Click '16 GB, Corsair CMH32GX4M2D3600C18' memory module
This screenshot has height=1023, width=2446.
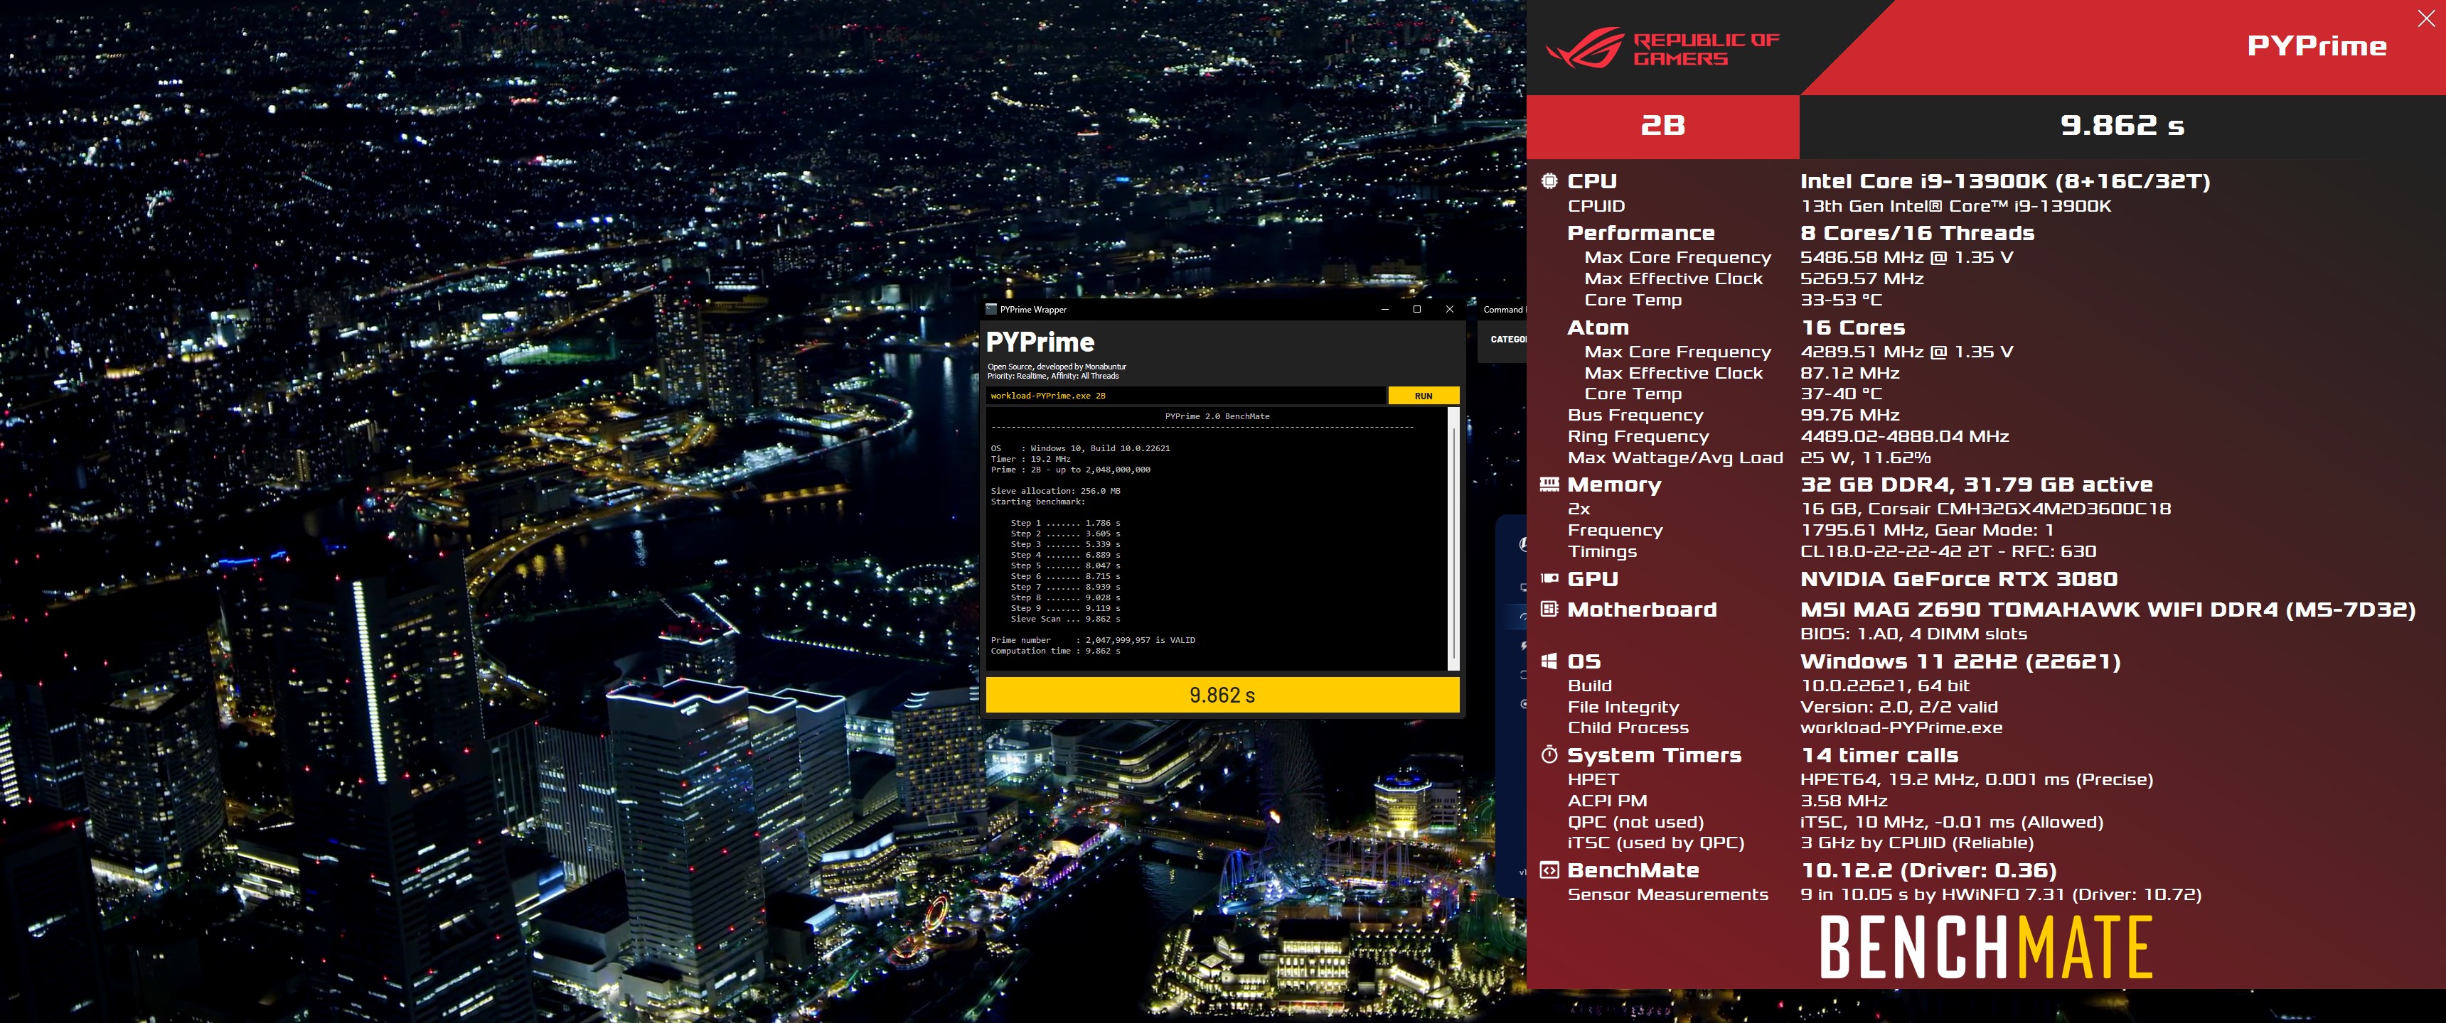tap(1985, 509)
